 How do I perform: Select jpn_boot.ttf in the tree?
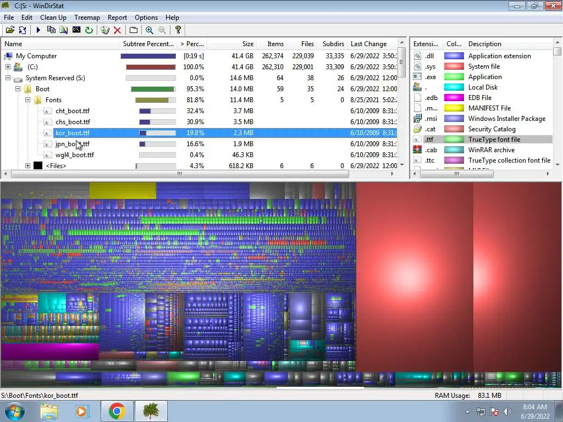pos(73,144)
